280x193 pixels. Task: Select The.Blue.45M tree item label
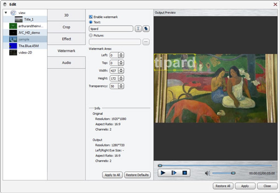tap(29, 46)
